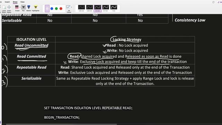222x125 pixels.
Task: Choose the Insert Space tool
Action: pyautogui.click(x=9, y=9)
